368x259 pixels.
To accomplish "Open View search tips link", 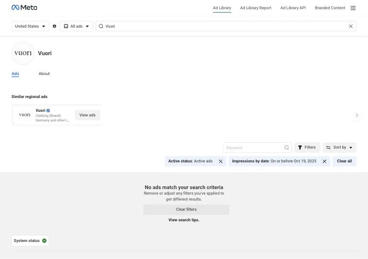I will pos(184,220).
